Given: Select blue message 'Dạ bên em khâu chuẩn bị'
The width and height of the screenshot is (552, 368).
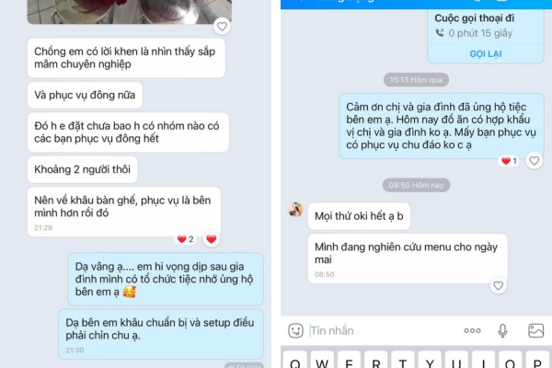Looking at the screenshot, I should 161,334.
